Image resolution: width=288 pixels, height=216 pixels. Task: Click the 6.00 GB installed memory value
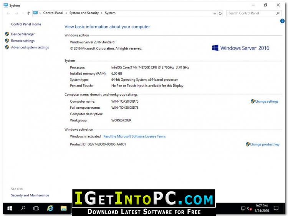(x=117, y=73)
